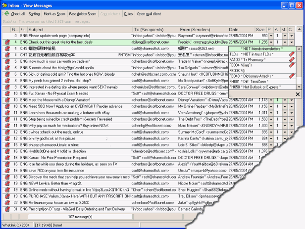This screenshot has height=229, width=305.
Task: Click the paperclip icon on Dictionary Attacks rule
Action: coord(292,76)
